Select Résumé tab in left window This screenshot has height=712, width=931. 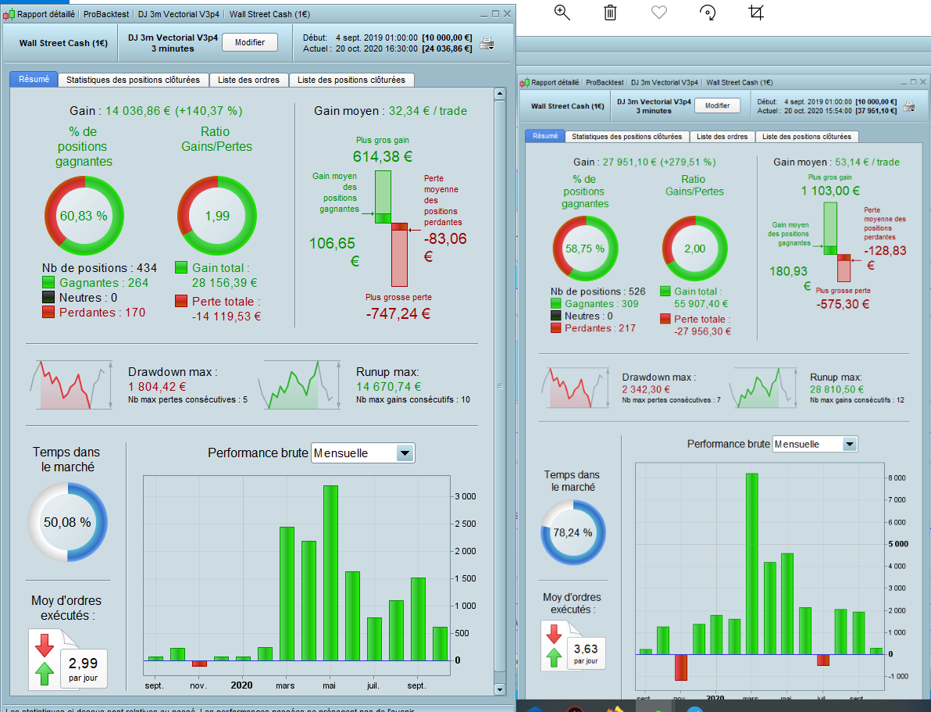tap(34, 79)
